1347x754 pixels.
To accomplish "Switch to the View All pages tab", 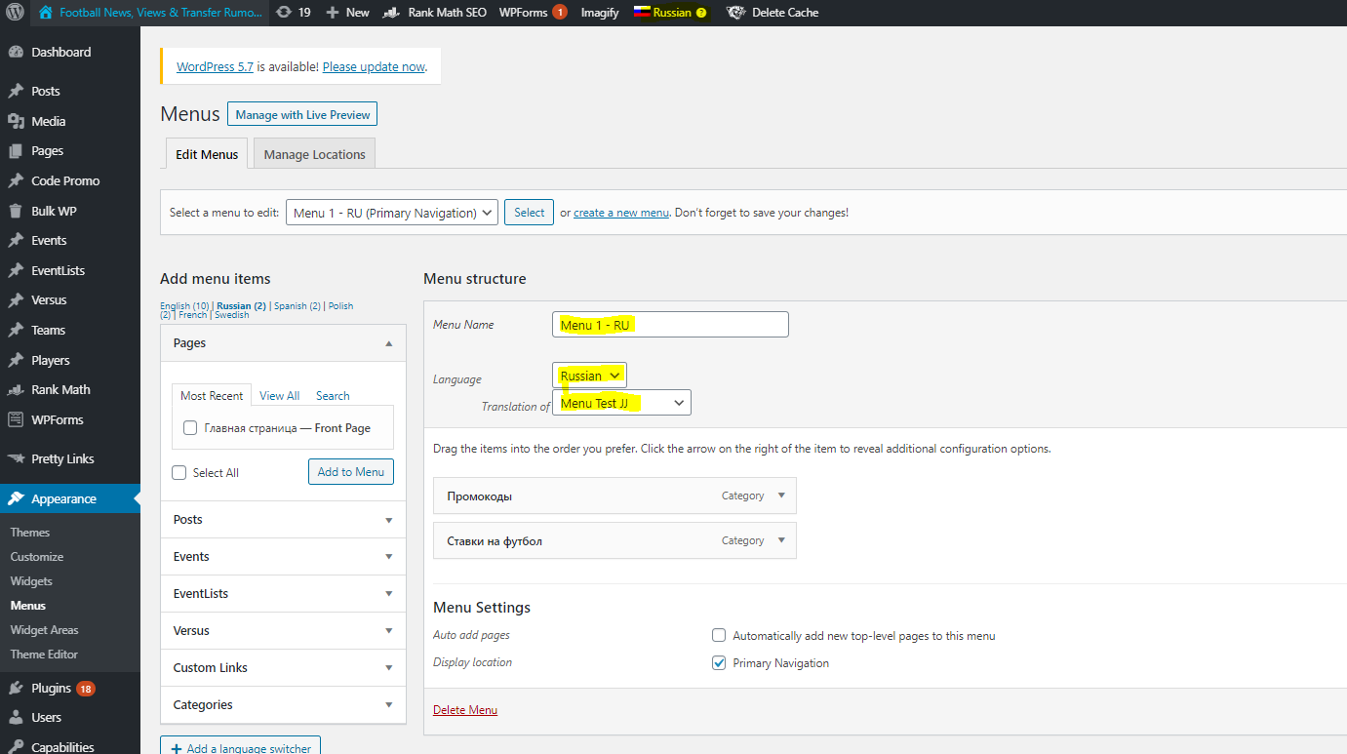I will pyautogui.click(x=279, y=396).
